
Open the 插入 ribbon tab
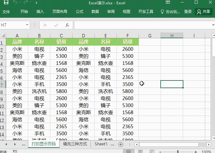(40, 12)
